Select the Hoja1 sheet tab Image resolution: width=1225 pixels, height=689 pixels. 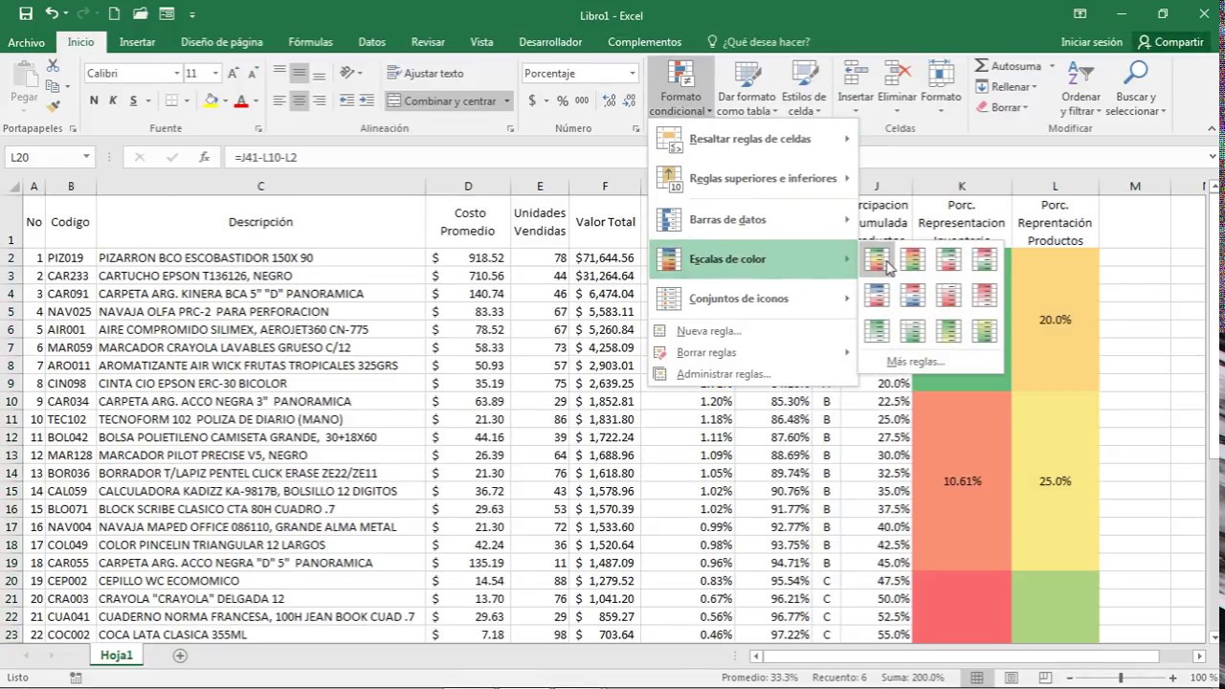click(x=117, y=656)
